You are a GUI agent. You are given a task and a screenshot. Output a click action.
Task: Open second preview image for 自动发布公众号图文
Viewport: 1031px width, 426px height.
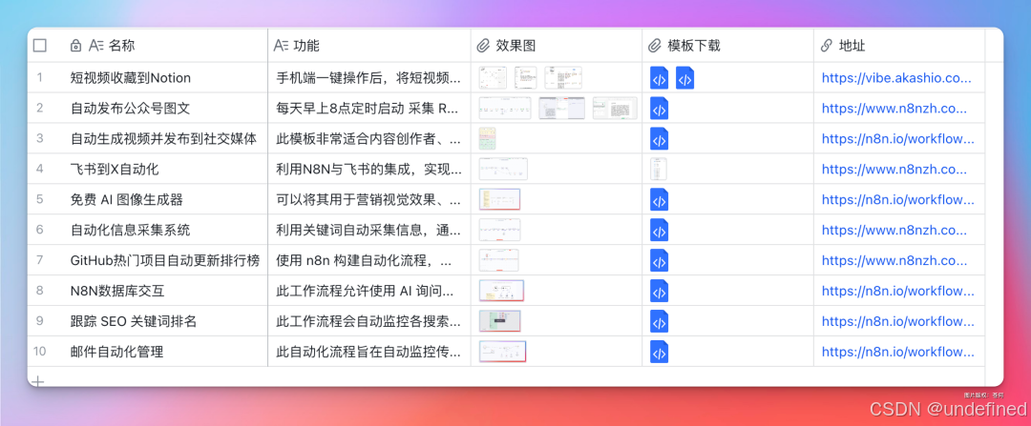[x=561, y=109]
